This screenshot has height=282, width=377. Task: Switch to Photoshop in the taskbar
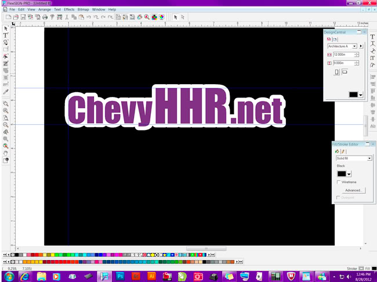click(x=120, y=276)
